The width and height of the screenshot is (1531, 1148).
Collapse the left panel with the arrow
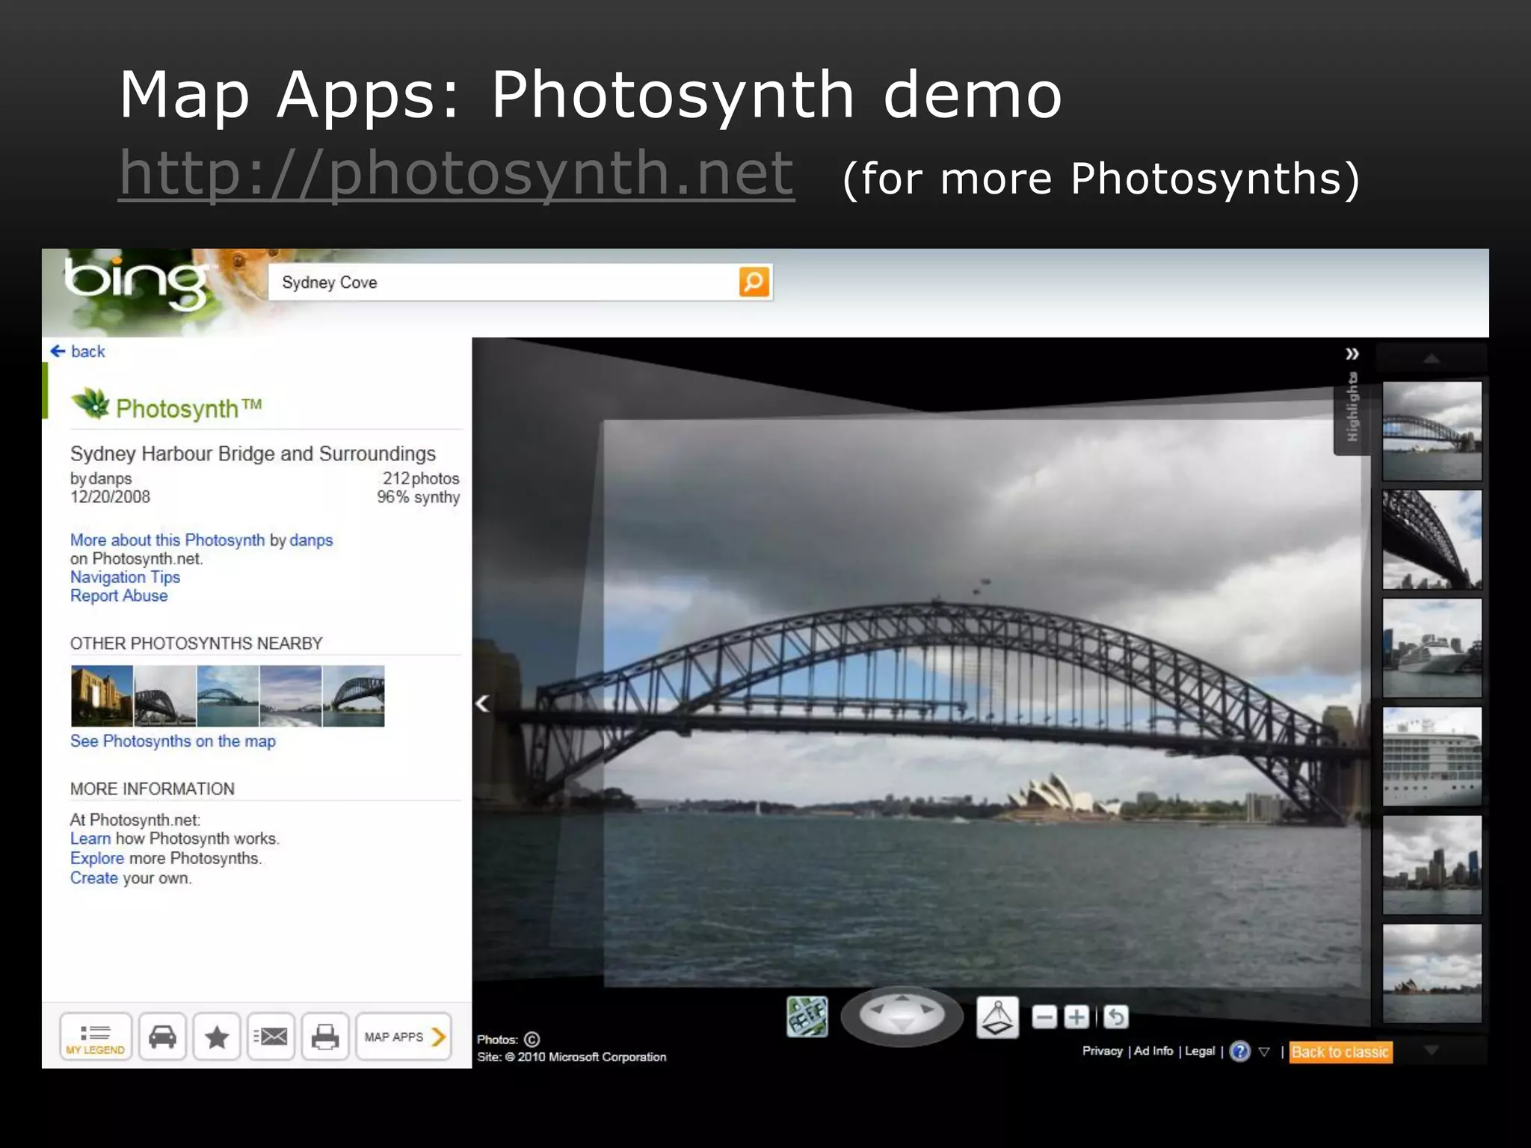coord(482,703)
